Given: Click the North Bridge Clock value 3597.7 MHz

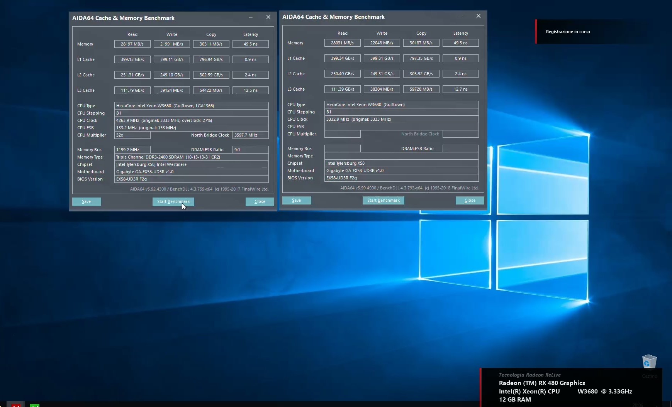Looking at the screenshot, I should 251,135.
